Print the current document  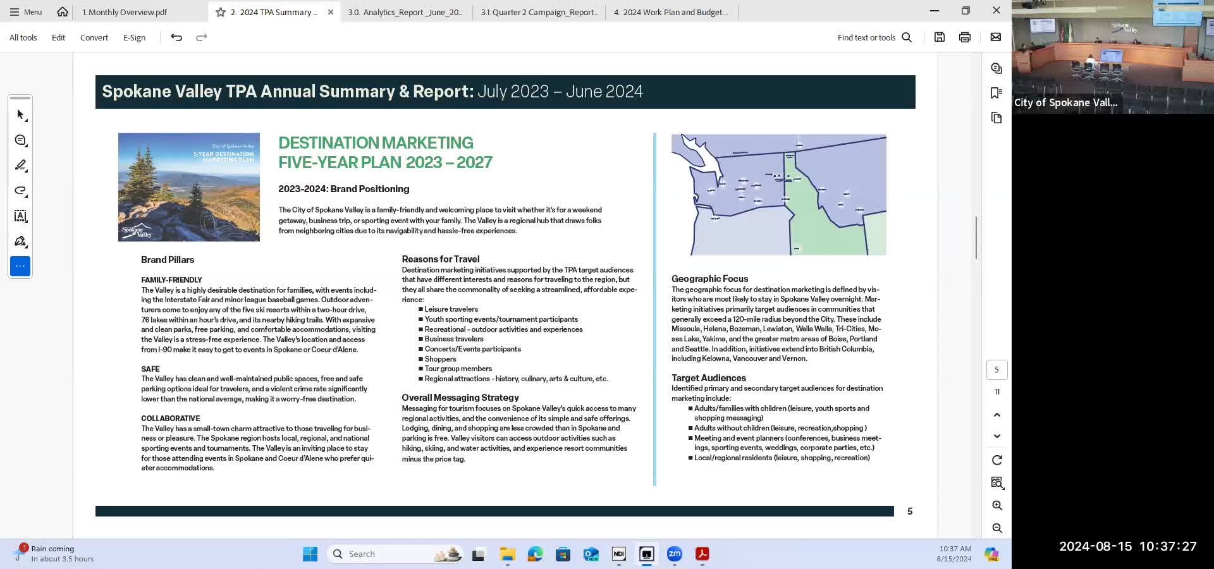click(965, 37)
